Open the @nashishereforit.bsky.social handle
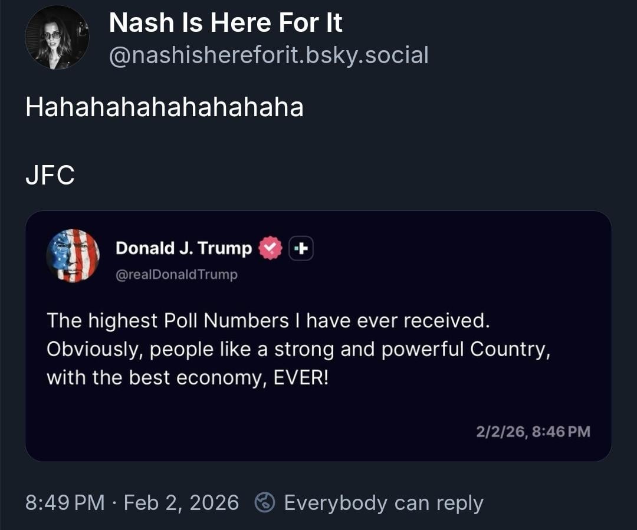This screenshot has width=637, height=530. (268, 55)
